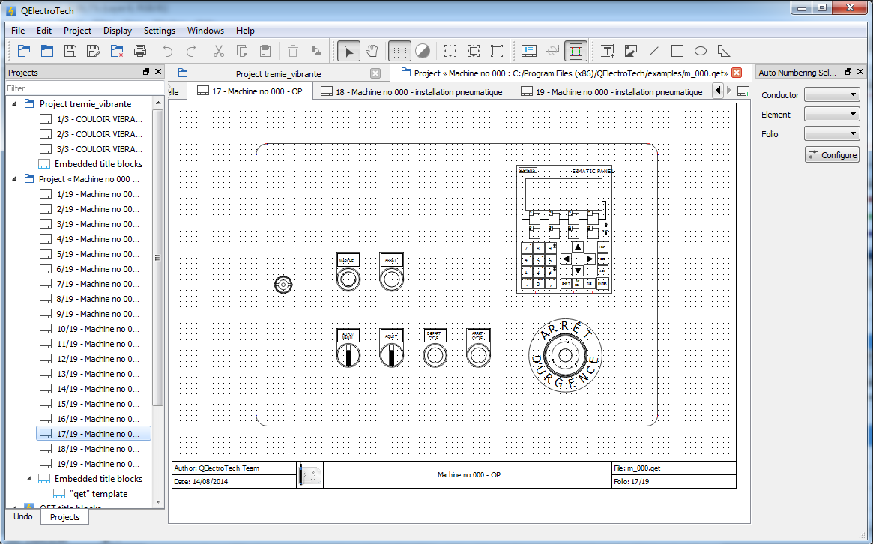The width and height of the screenshot is (873, 544).
Task: Click the Save icon in toolbar
Action: click(x=70, y=51)
